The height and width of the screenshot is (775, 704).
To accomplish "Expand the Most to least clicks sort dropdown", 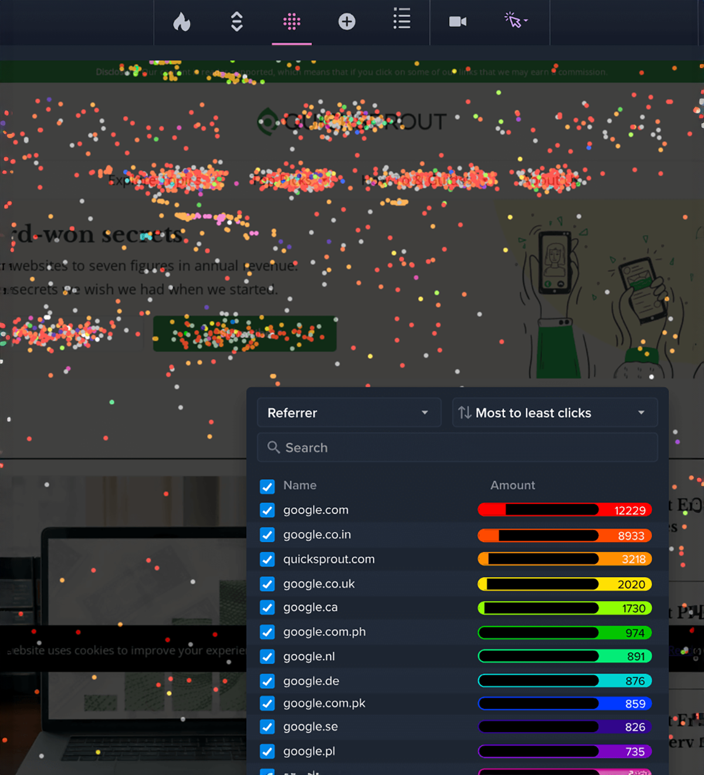I will coord(554,413).
